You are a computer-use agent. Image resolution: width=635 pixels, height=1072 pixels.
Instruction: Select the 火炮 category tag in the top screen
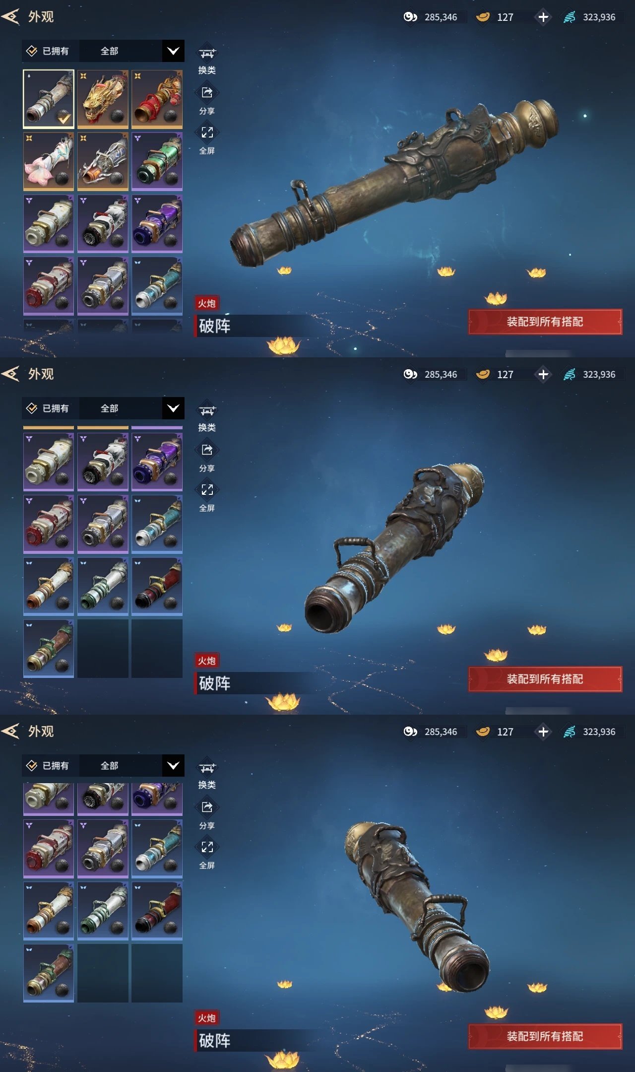pos(207,303)
